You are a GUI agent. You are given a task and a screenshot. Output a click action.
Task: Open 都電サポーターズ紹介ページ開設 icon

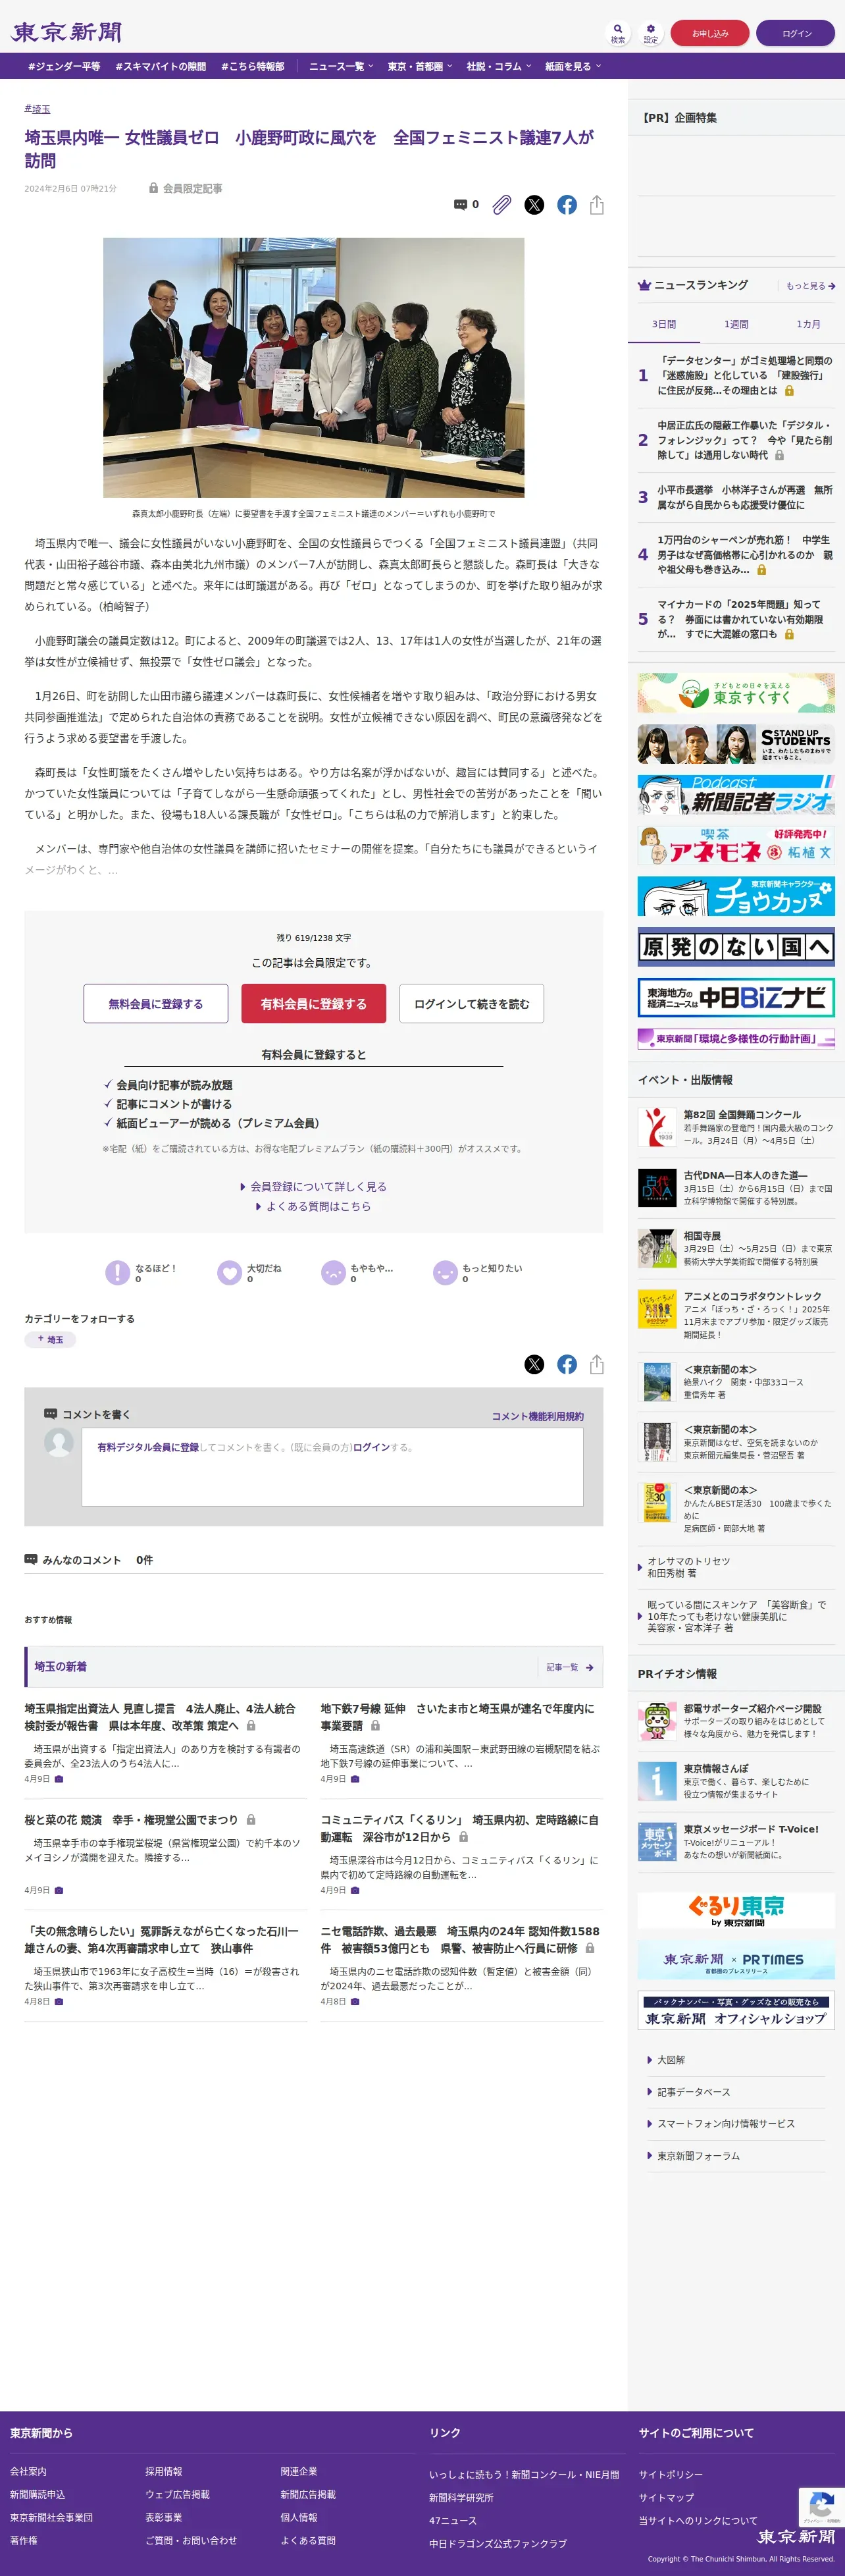(x=657, y=1720)
